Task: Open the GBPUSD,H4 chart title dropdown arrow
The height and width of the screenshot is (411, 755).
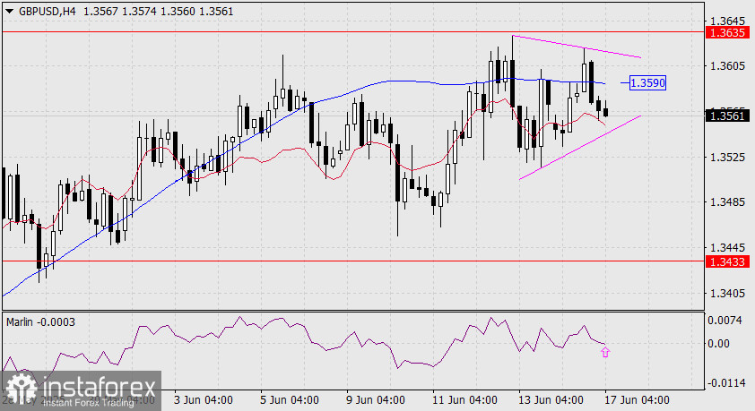Action: (9, 11)
